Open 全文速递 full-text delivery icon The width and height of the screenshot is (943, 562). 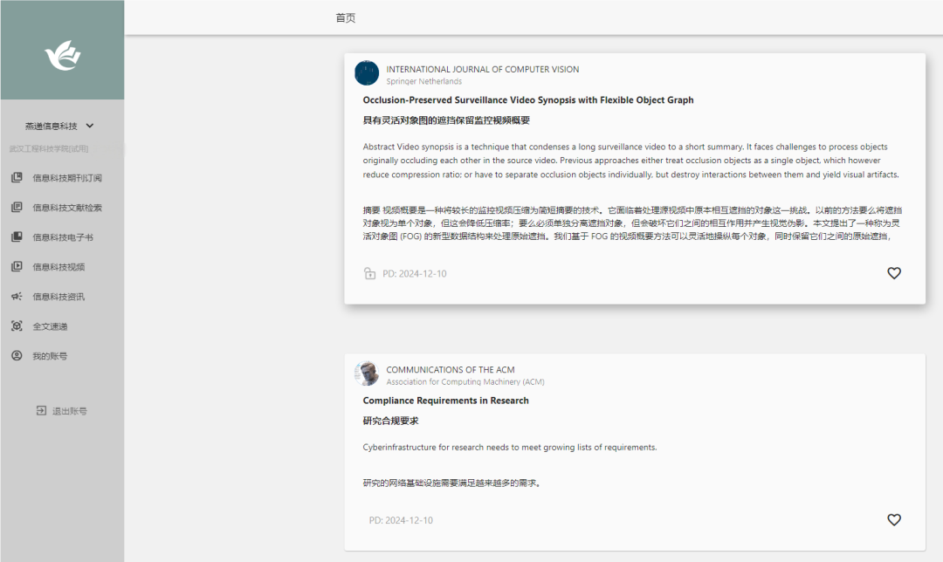[16, 326]
